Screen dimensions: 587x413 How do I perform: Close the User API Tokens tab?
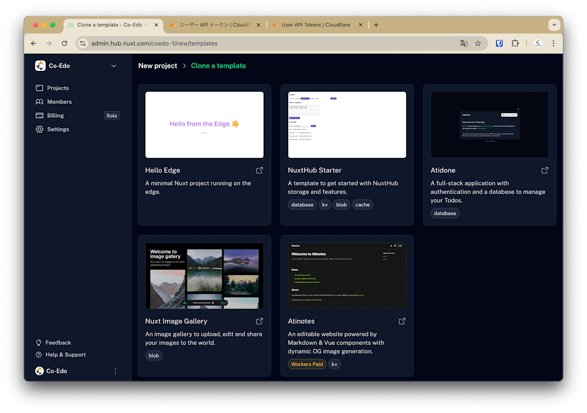pyautogui.click(x=361, y=25)
